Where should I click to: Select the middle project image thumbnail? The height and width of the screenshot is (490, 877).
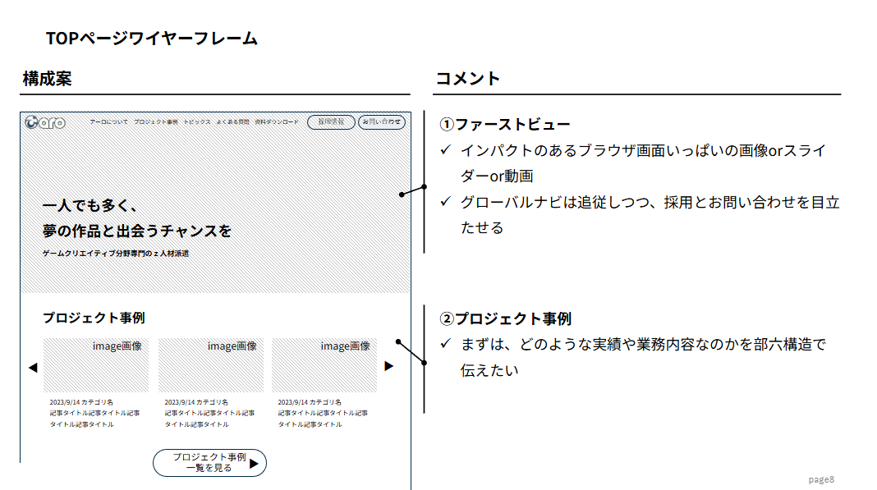click(210, 365)
